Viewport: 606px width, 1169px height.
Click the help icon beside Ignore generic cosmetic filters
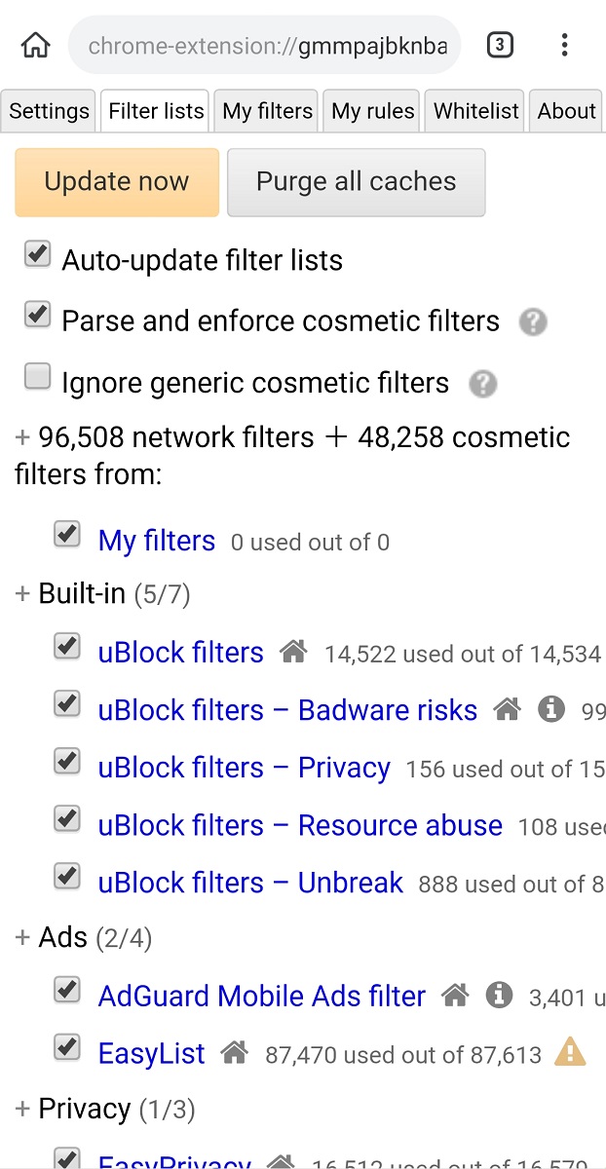(482, 384)
